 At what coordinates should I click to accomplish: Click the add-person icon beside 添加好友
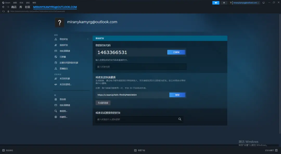click(x=56, y=45)
